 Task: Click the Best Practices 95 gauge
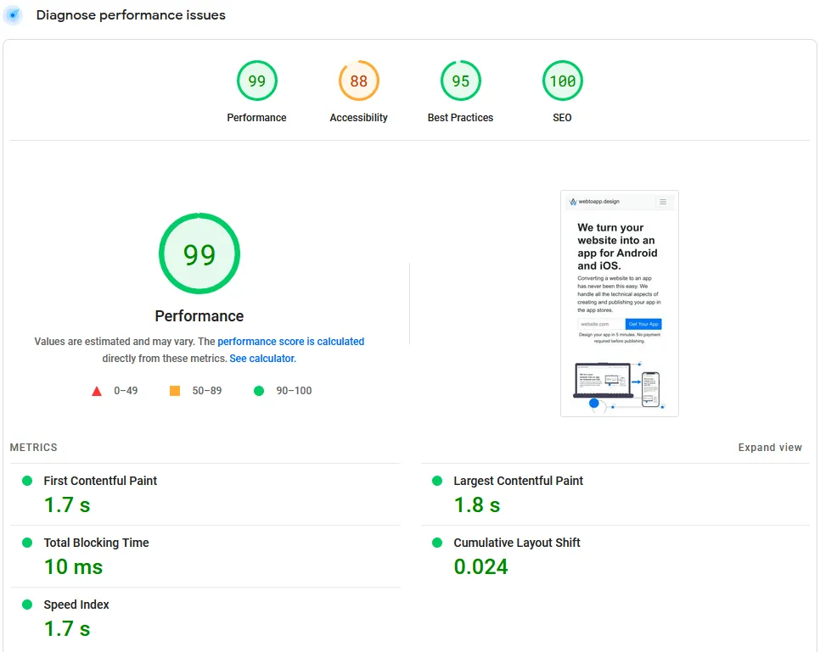point(460,81)
